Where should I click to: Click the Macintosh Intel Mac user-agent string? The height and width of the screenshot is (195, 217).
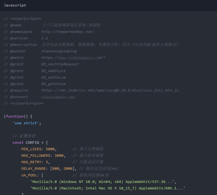108,188
